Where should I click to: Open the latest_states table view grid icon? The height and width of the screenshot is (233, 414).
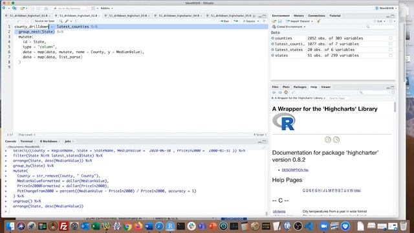[x=391, y=50]
